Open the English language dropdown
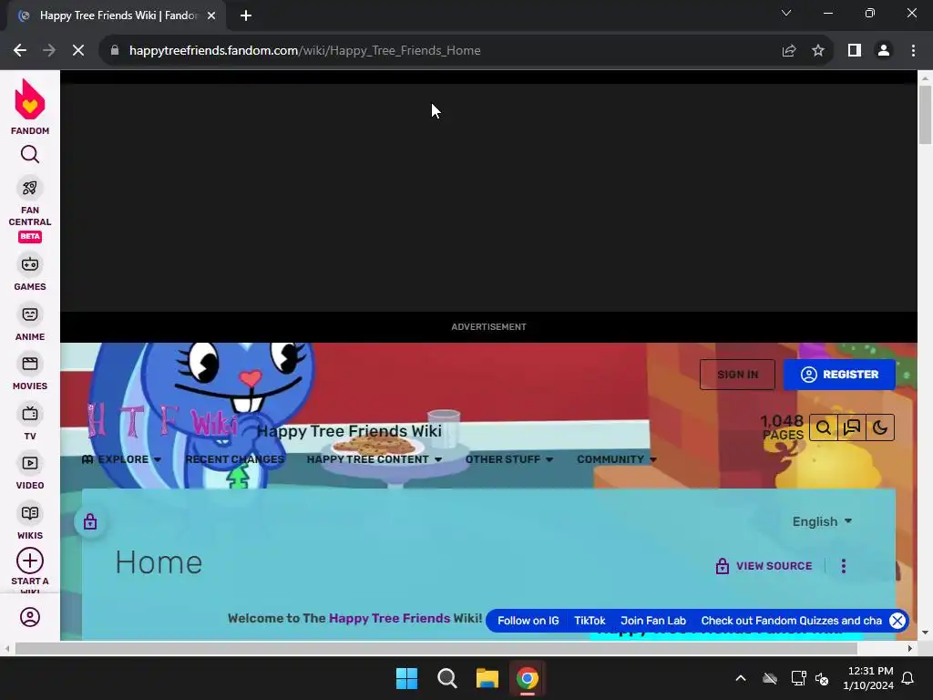Screen dimensions: 933x700 pos(823,521)
